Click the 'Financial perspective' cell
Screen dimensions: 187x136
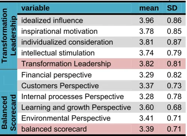click(x=56, y=75)
